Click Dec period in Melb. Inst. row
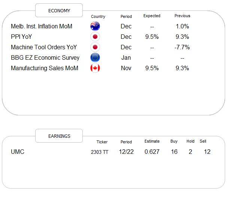 coord(126,26)
